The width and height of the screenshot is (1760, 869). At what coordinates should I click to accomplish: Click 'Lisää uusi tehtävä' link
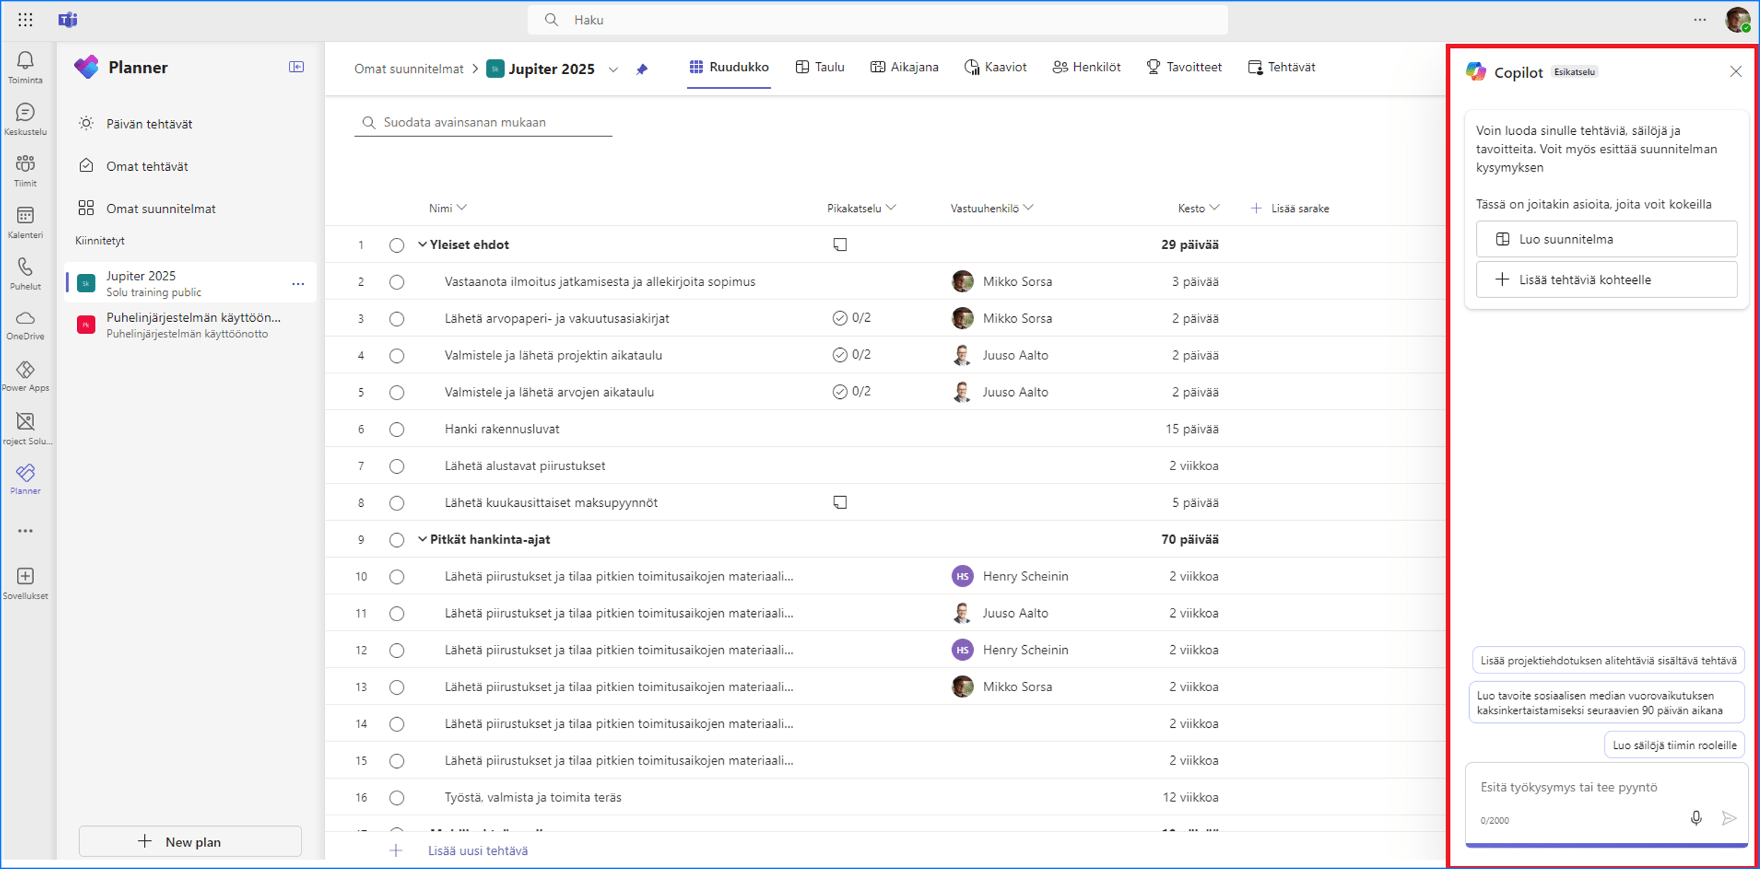coord(477,851)
